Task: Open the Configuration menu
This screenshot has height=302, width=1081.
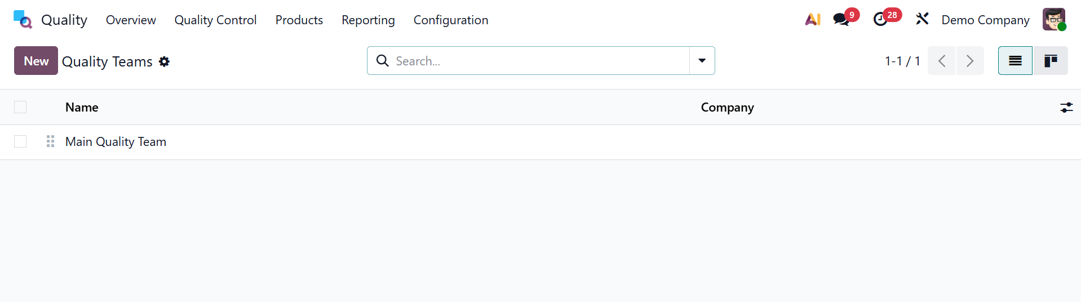Action: [450, 20]
